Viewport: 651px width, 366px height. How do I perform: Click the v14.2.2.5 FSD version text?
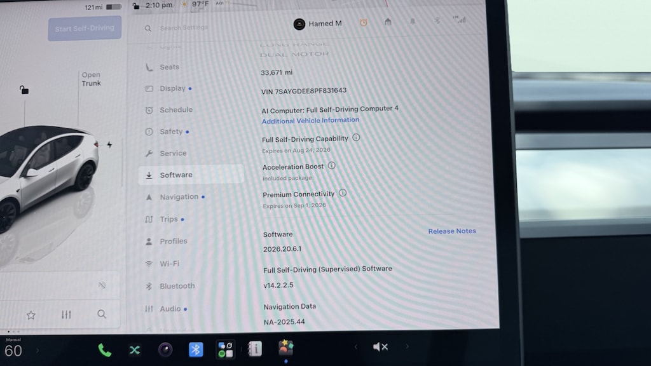[x=278, y=285]
